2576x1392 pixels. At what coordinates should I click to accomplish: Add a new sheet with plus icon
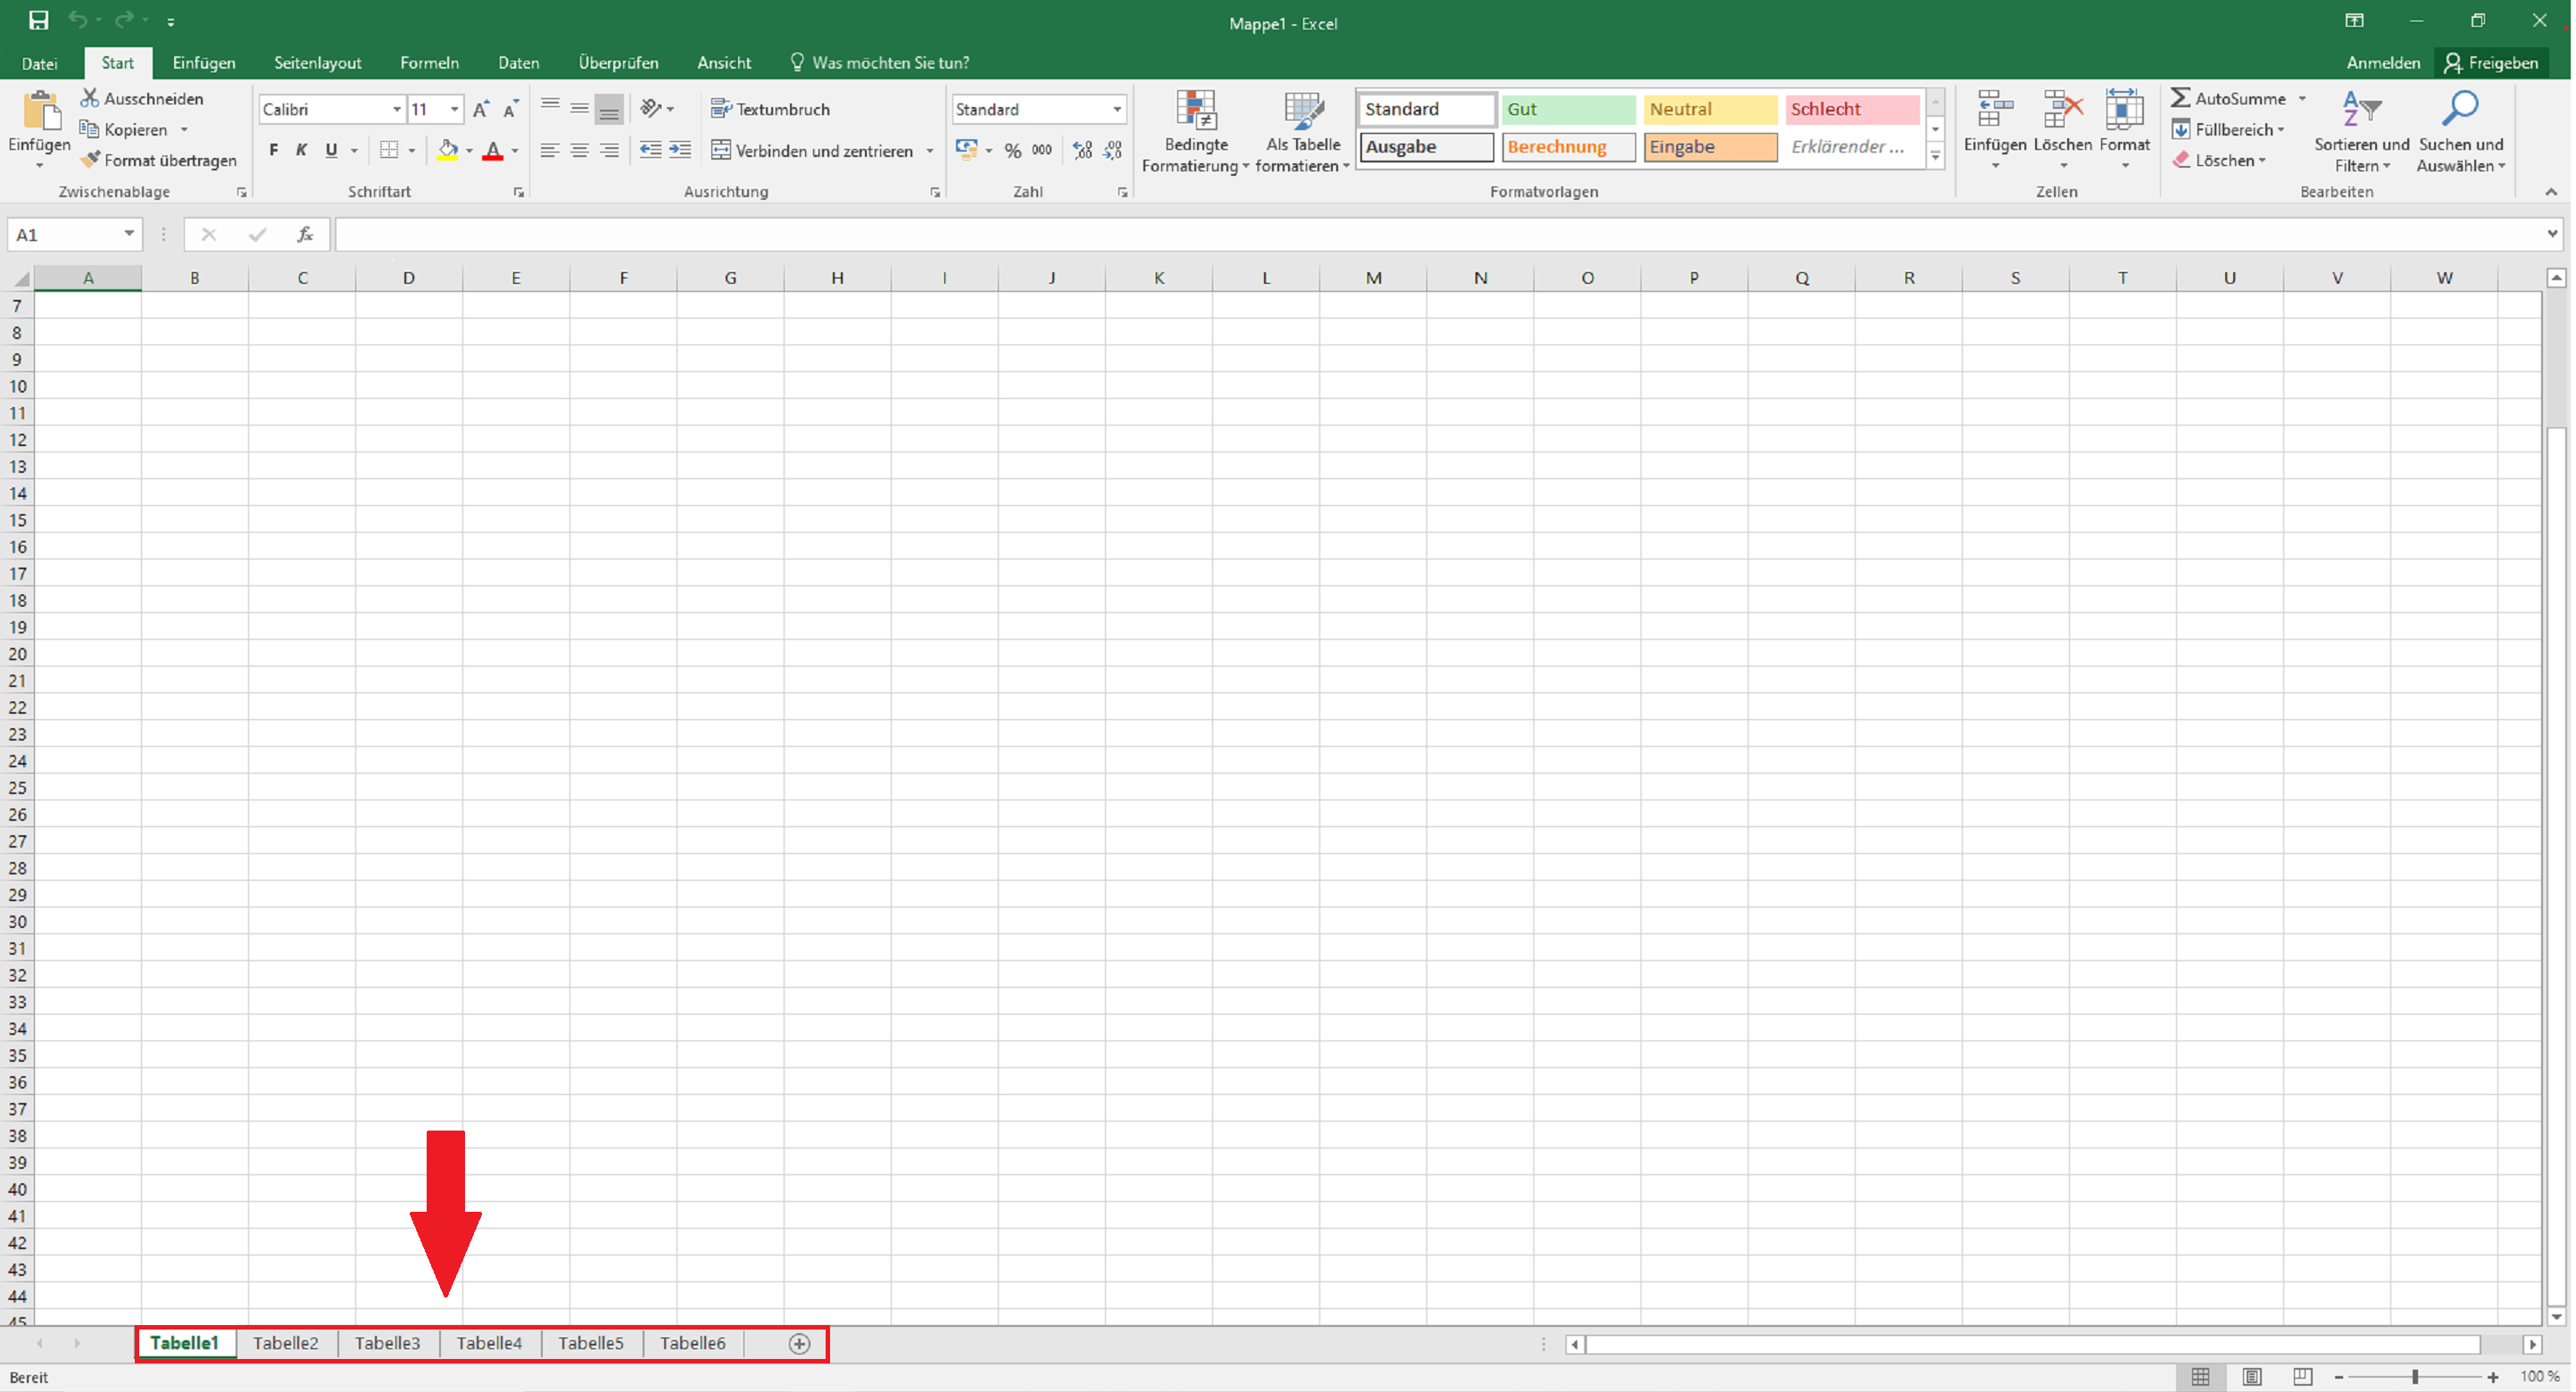[799, 1344]
